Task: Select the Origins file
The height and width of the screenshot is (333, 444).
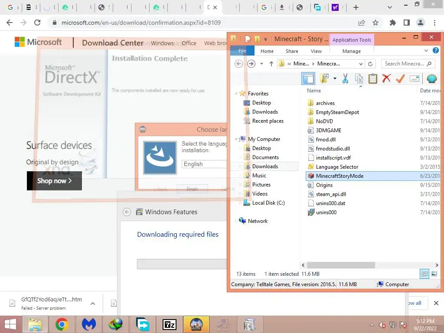Action: coord(324,185)
